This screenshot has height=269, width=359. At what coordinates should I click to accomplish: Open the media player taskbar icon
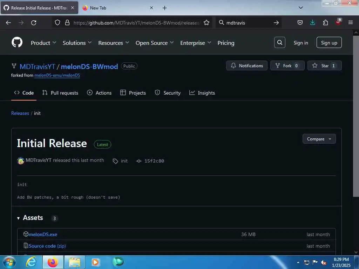tap(96, 262)
